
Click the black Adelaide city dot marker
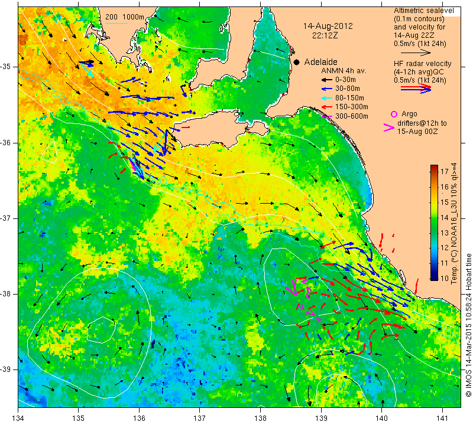297,62
